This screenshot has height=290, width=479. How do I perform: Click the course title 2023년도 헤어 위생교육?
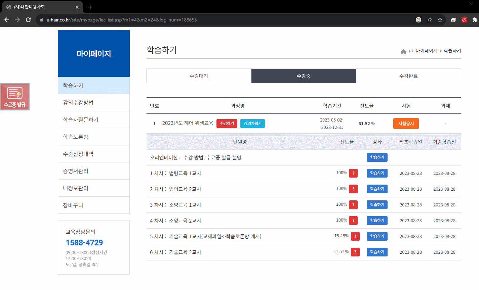[188, 123]
